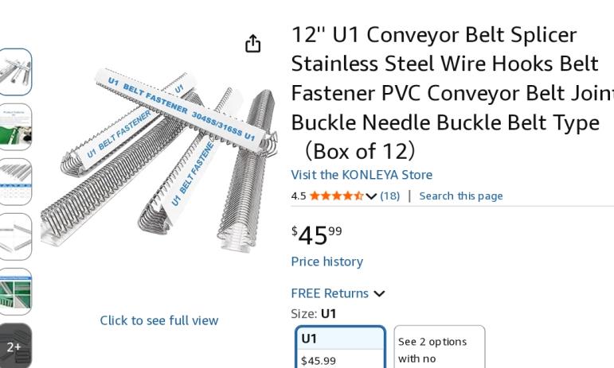The width and height of the screenshot is (614, 368).
Task: Click the share icon above product image
Action: pyautogui.click(x=252, y=44)
